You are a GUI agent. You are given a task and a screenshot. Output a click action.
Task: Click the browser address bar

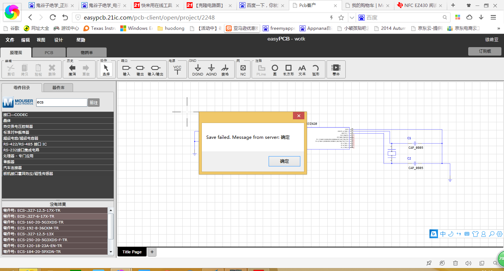(199, 17)
